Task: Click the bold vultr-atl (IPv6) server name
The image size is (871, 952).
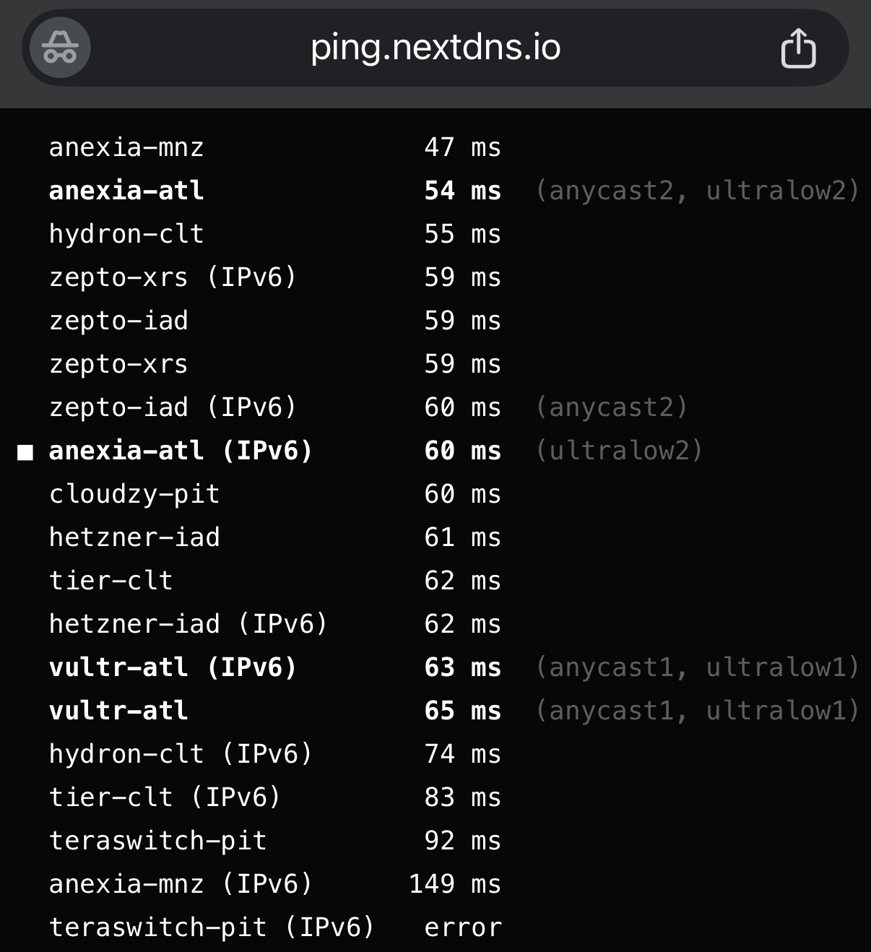Action: click(173, 667)
